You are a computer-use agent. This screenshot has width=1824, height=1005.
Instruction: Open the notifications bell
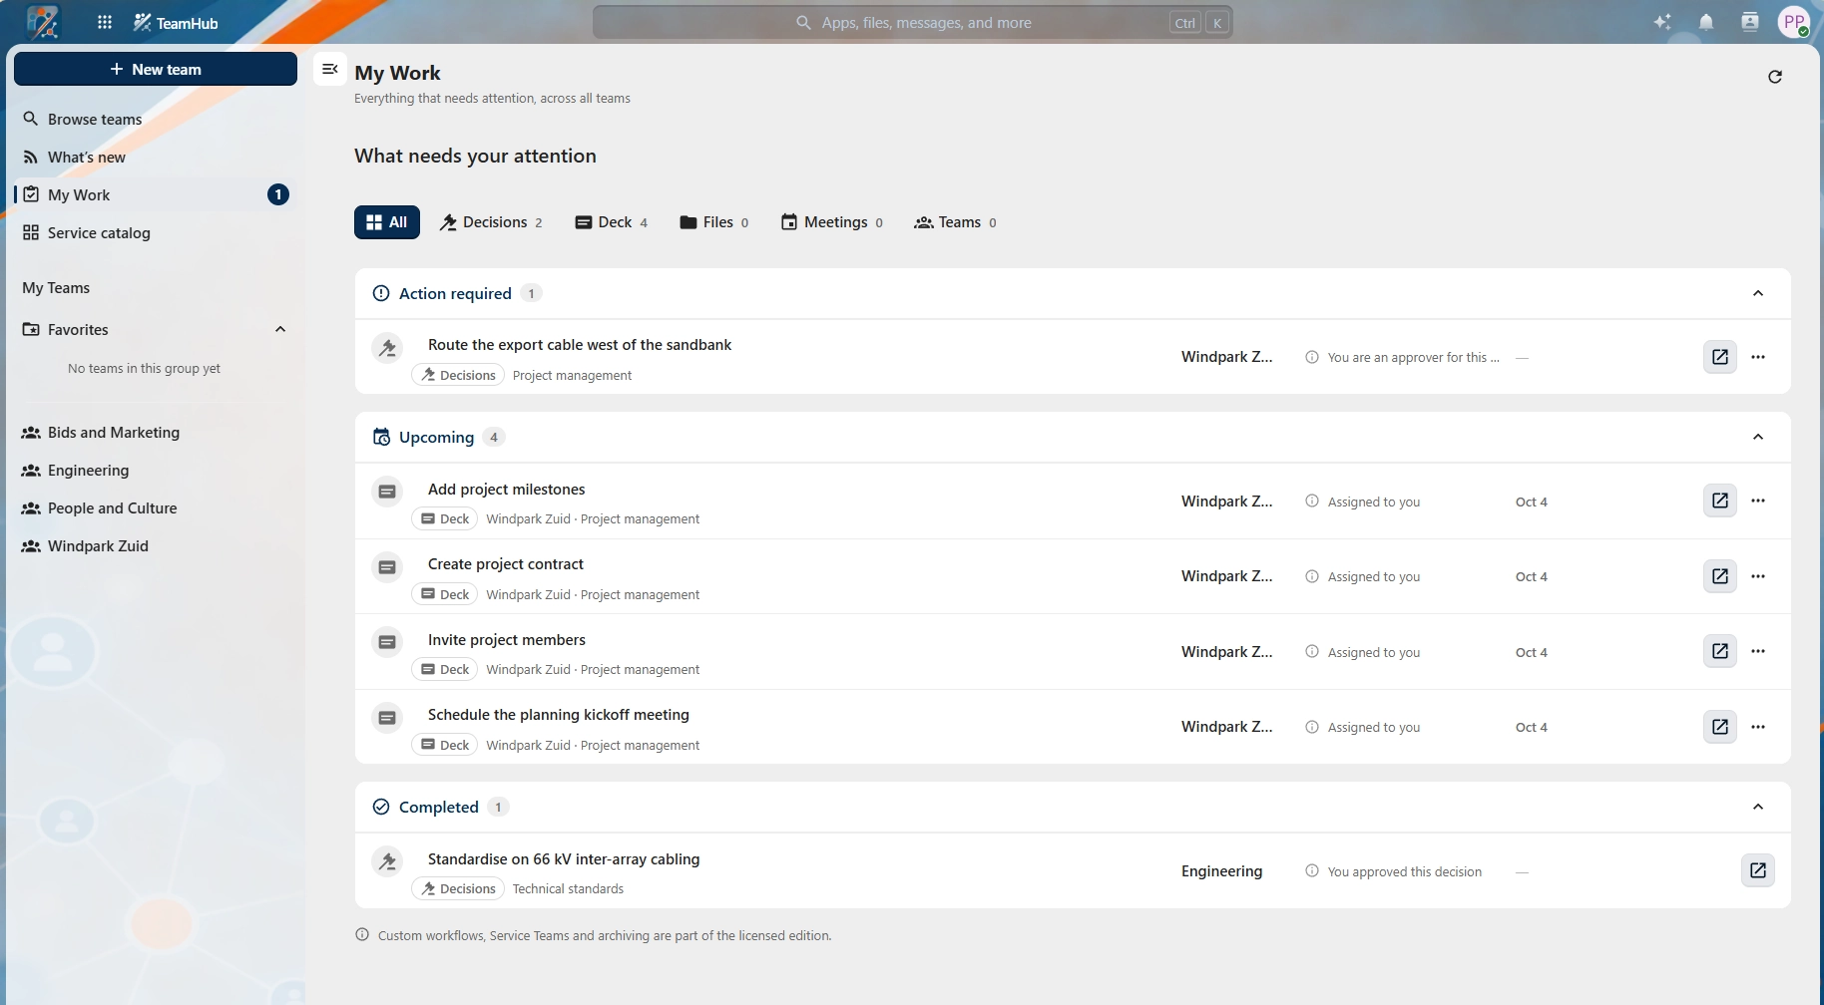1706,22
